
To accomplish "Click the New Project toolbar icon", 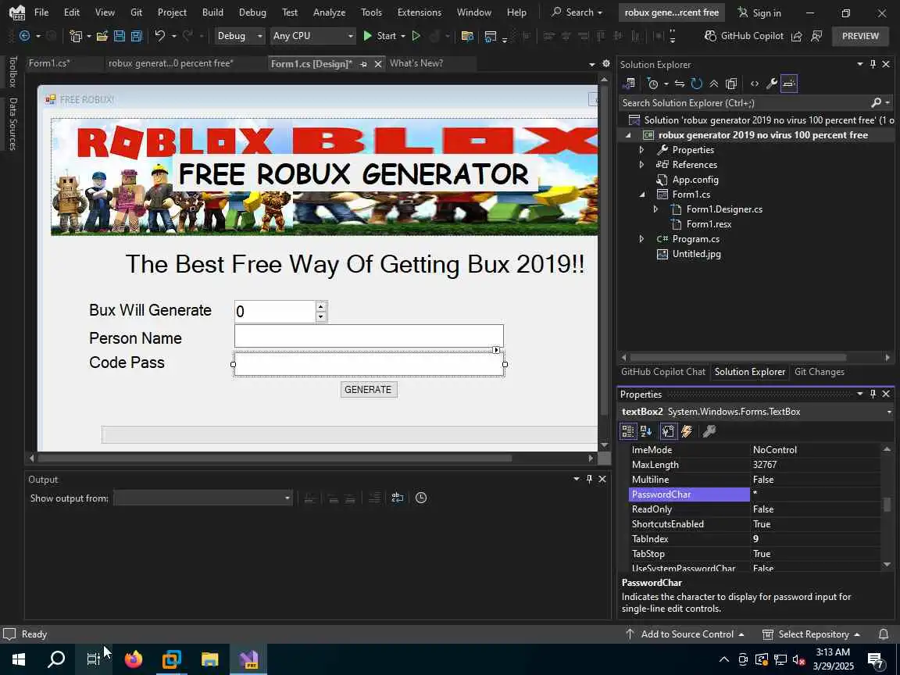I will coord(76,36).
